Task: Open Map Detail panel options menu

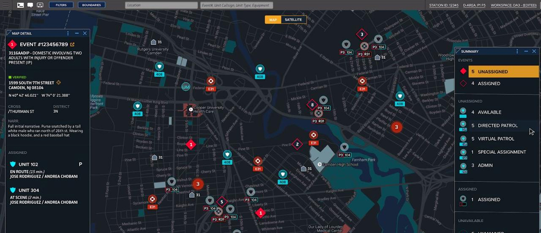Action: [68, 33]
